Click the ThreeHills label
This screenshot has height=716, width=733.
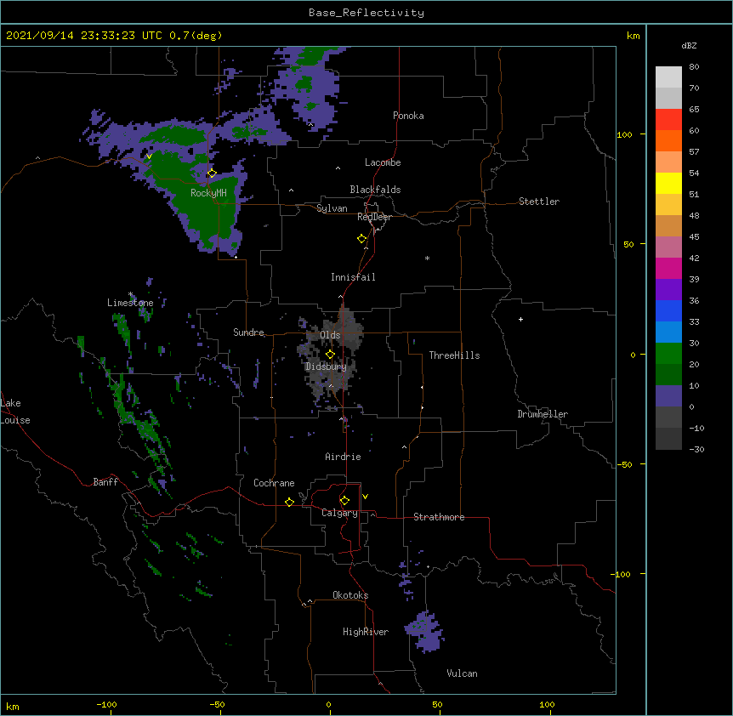[454, 355]
